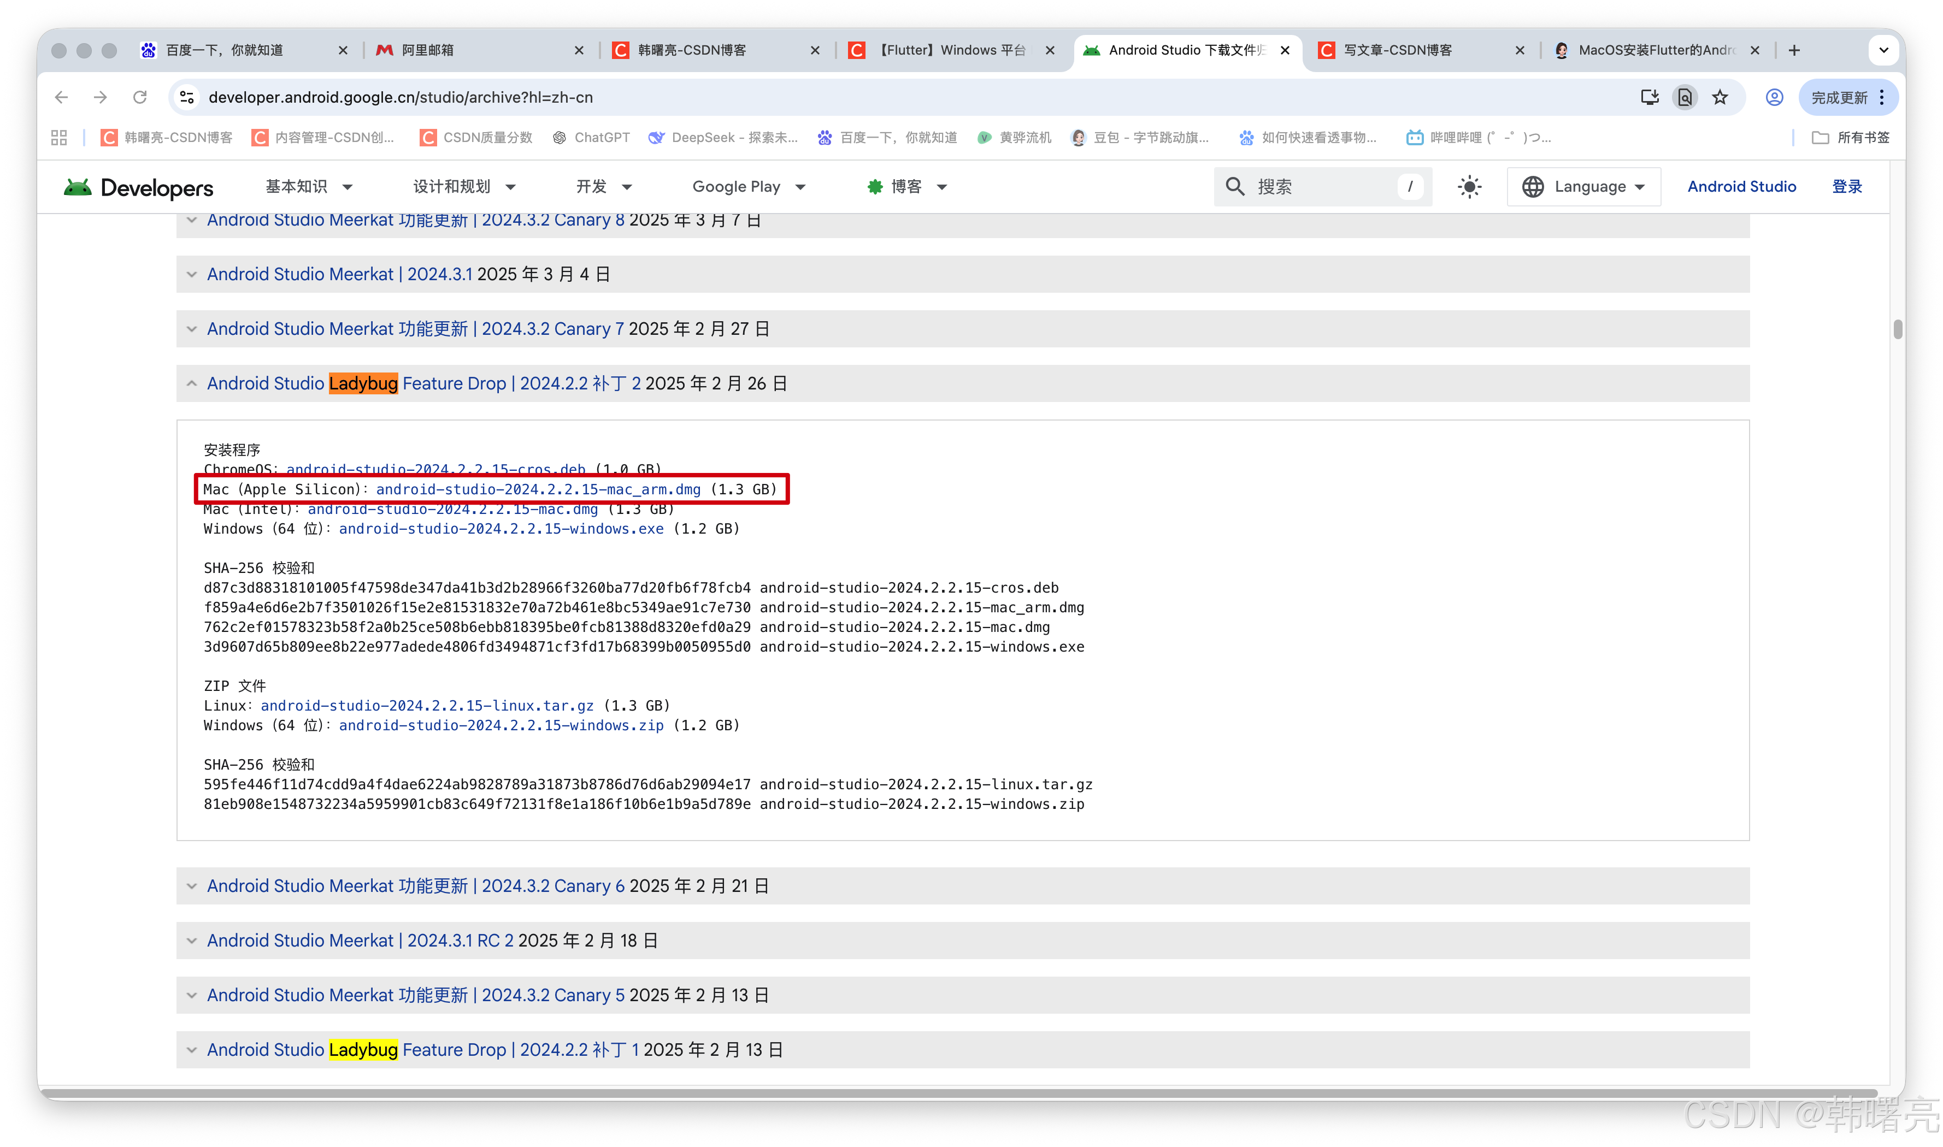This screenshot has height=1147, width=1943.
Task: Open the tab search dropdown arrow
Action: [x=1883, y=50]
